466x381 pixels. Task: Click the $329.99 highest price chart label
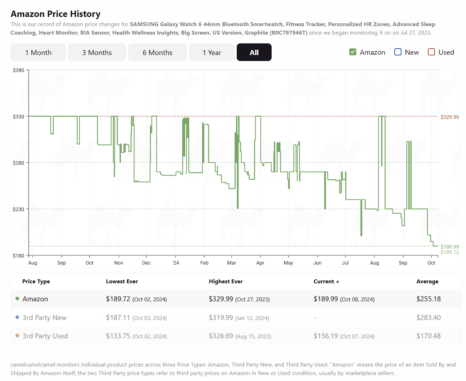tap(449, 117)
